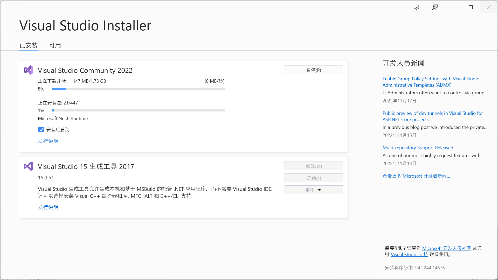Open the send feedback icon
Image resolution: width=498 pixels, height=280 pixels.
(435, 7)
